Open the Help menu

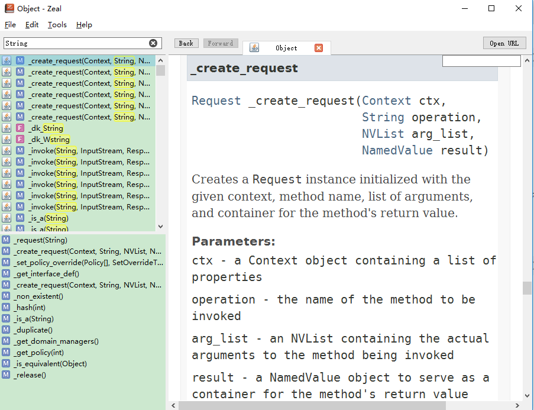coord(84,25)
